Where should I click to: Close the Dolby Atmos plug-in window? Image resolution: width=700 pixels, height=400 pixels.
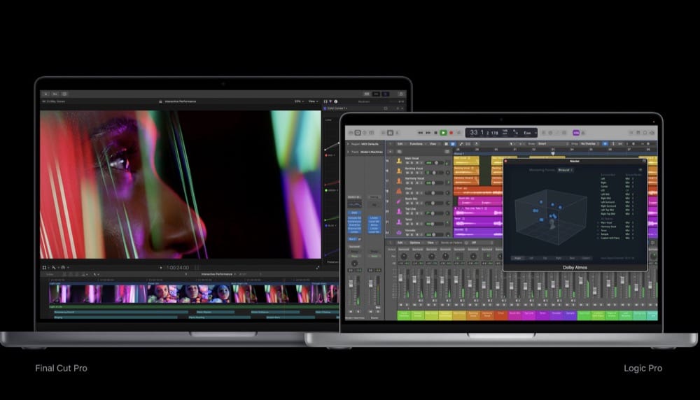coord(506,161)
